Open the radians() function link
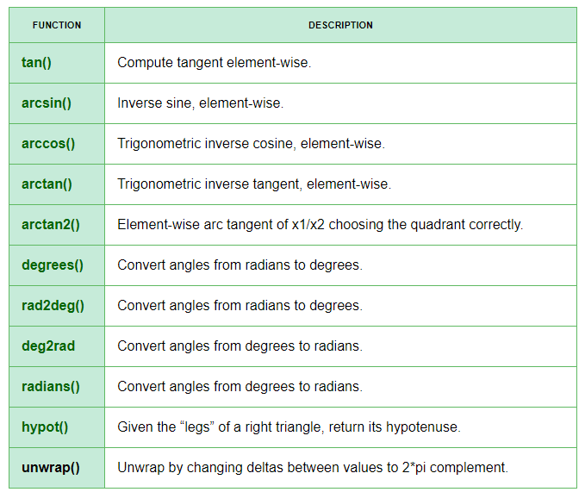The width and height of the screenshot is (585, 492). coord(50,387)
